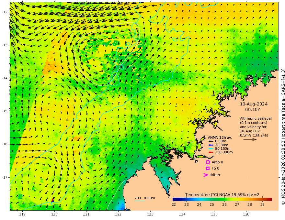Click colorbar tick label 22
The height and width of the screenshot is (220, 285).
click(x=174, y=204)
